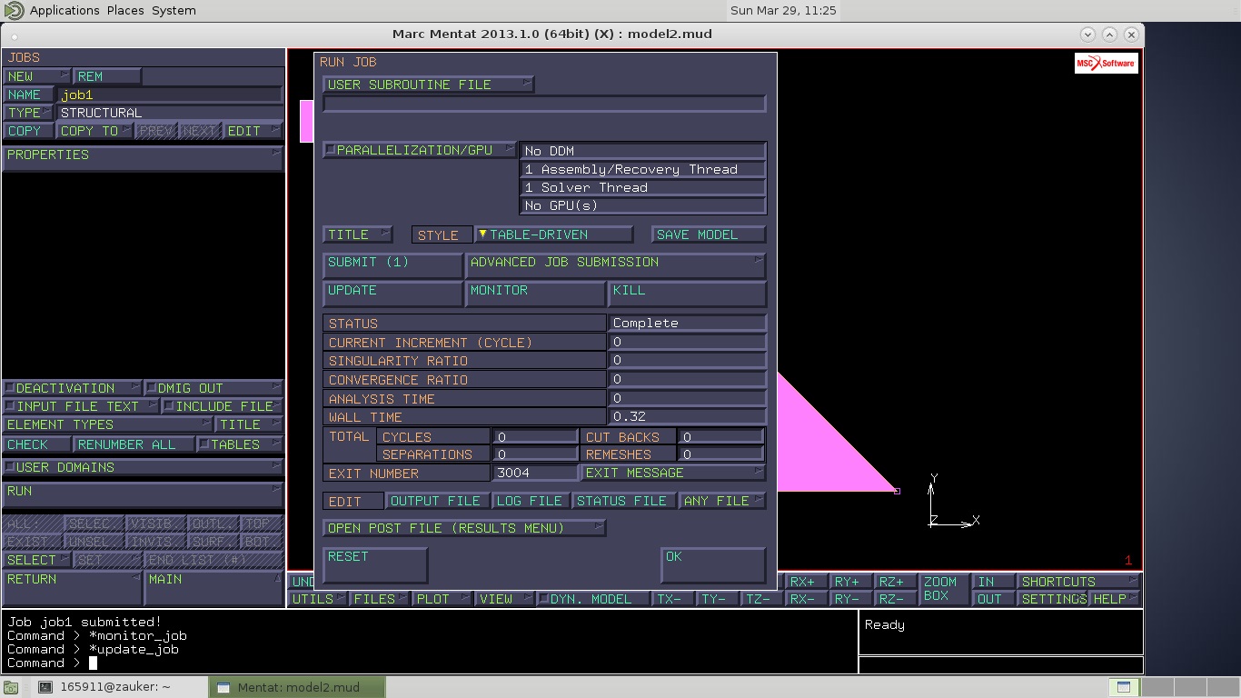Open the RUN submenu in Jobs panel
The image size is (1241, 698).
(143, 494)
